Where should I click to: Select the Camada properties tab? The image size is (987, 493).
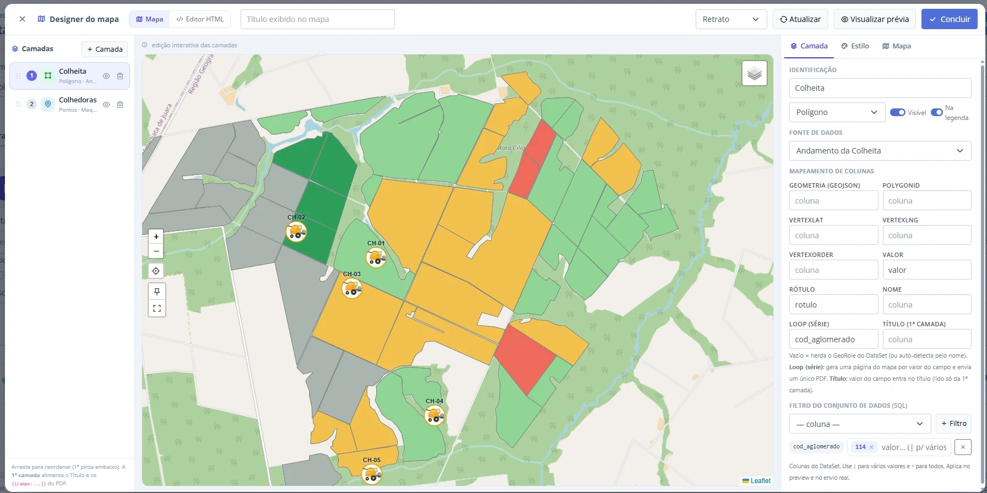[809, 46]
